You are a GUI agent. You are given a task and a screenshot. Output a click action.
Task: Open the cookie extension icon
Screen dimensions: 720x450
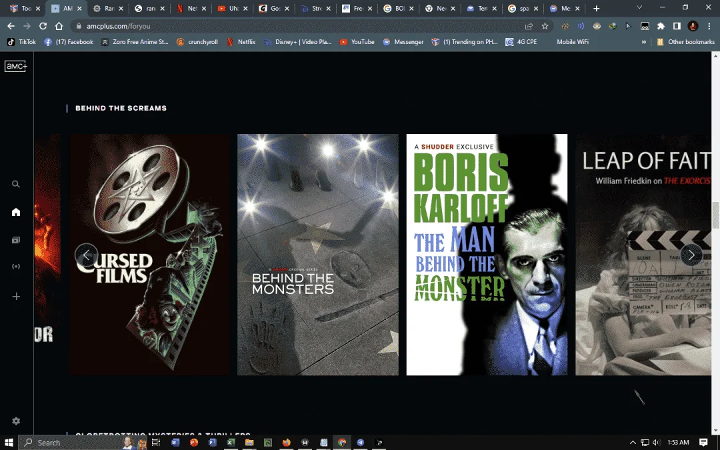tap(565, 26)
